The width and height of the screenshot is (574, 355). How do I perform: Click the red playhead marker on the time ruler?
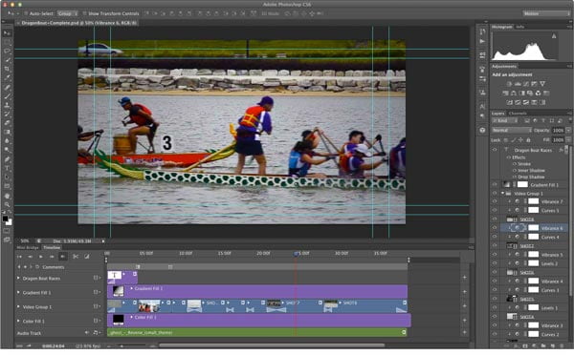296,254
